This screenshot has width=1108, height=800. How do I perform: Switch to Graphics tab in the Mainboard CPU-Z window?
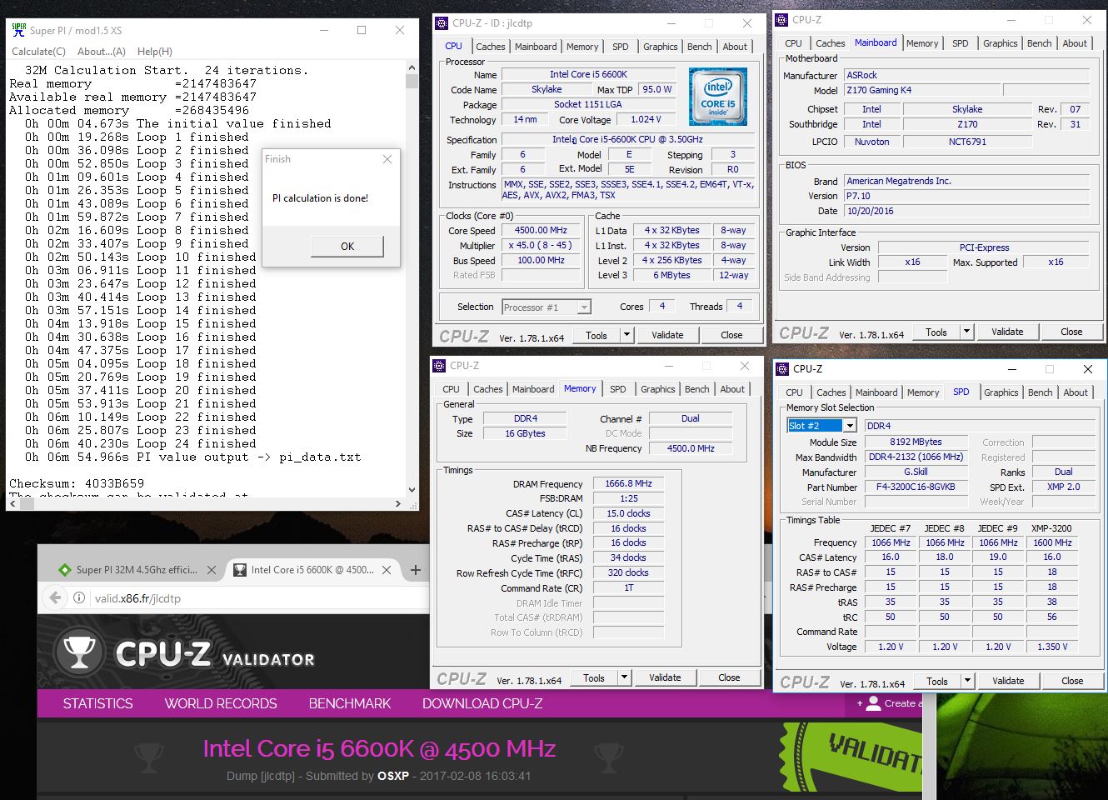1000,43
